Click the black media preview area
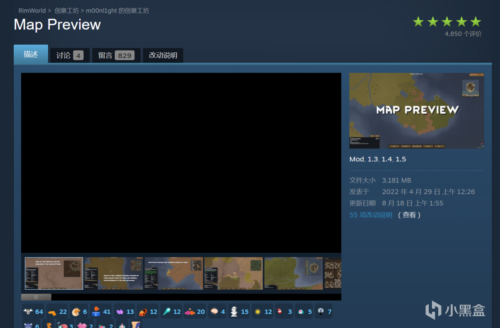Viewport: 500px width, 328px height. point(181,163)
